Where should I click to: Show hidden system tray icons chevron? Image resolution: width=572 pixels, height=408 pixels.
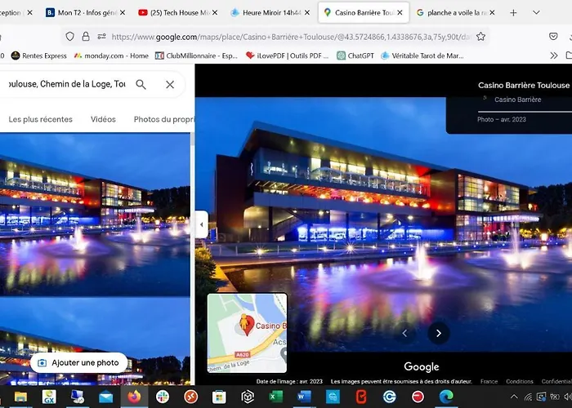(514, 397)
